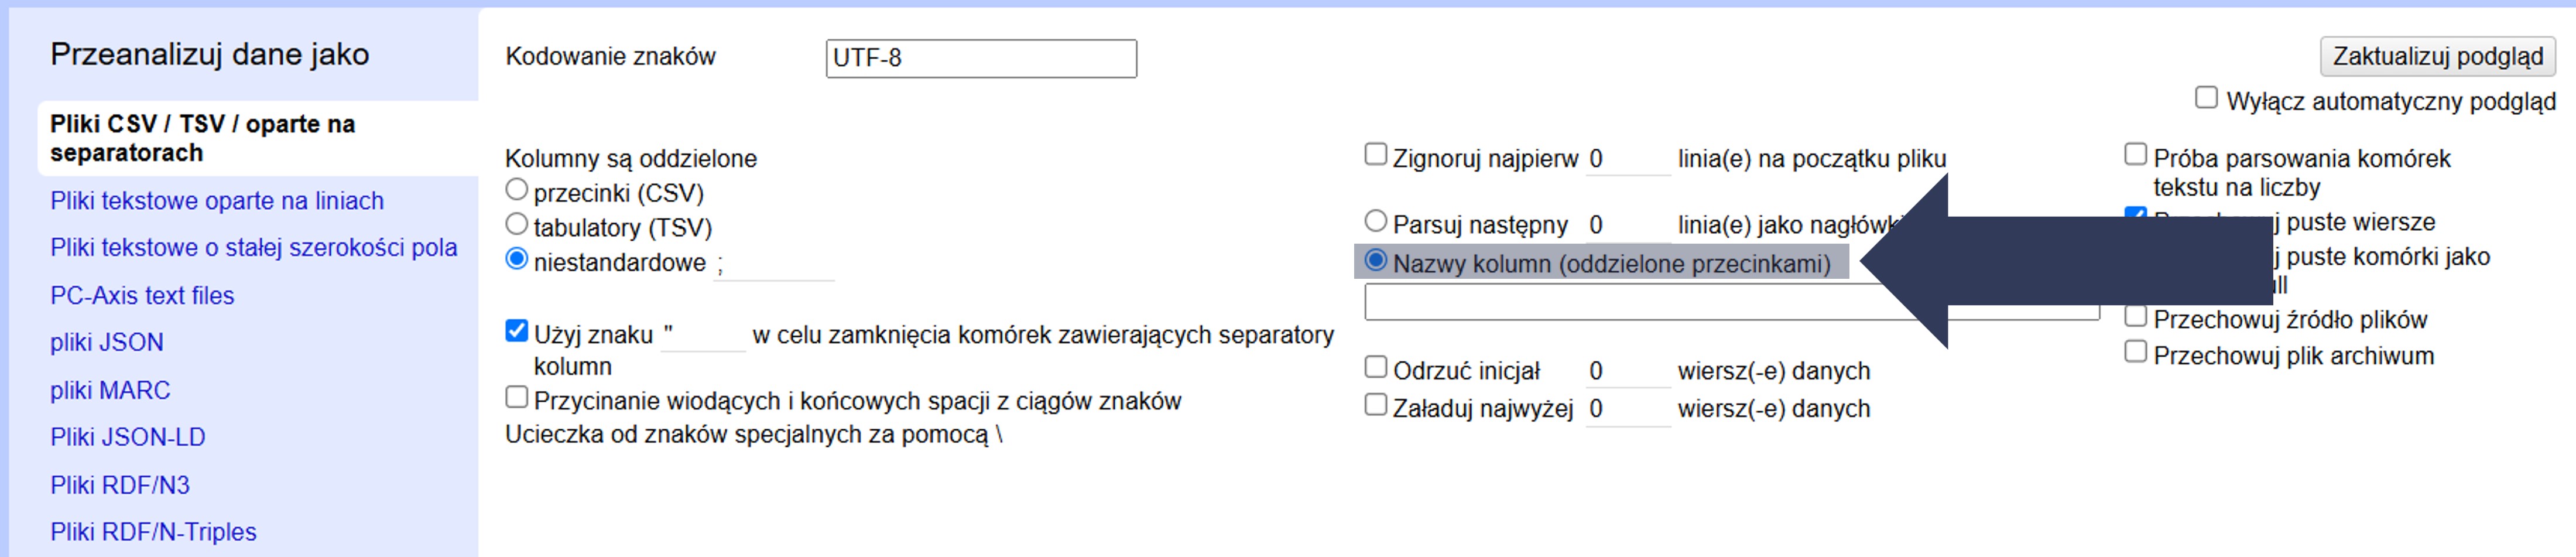Enable Wyłącz automatyczny podgląd checkbox
This screenshot has height=557, width=2576.
(2205, 98)
